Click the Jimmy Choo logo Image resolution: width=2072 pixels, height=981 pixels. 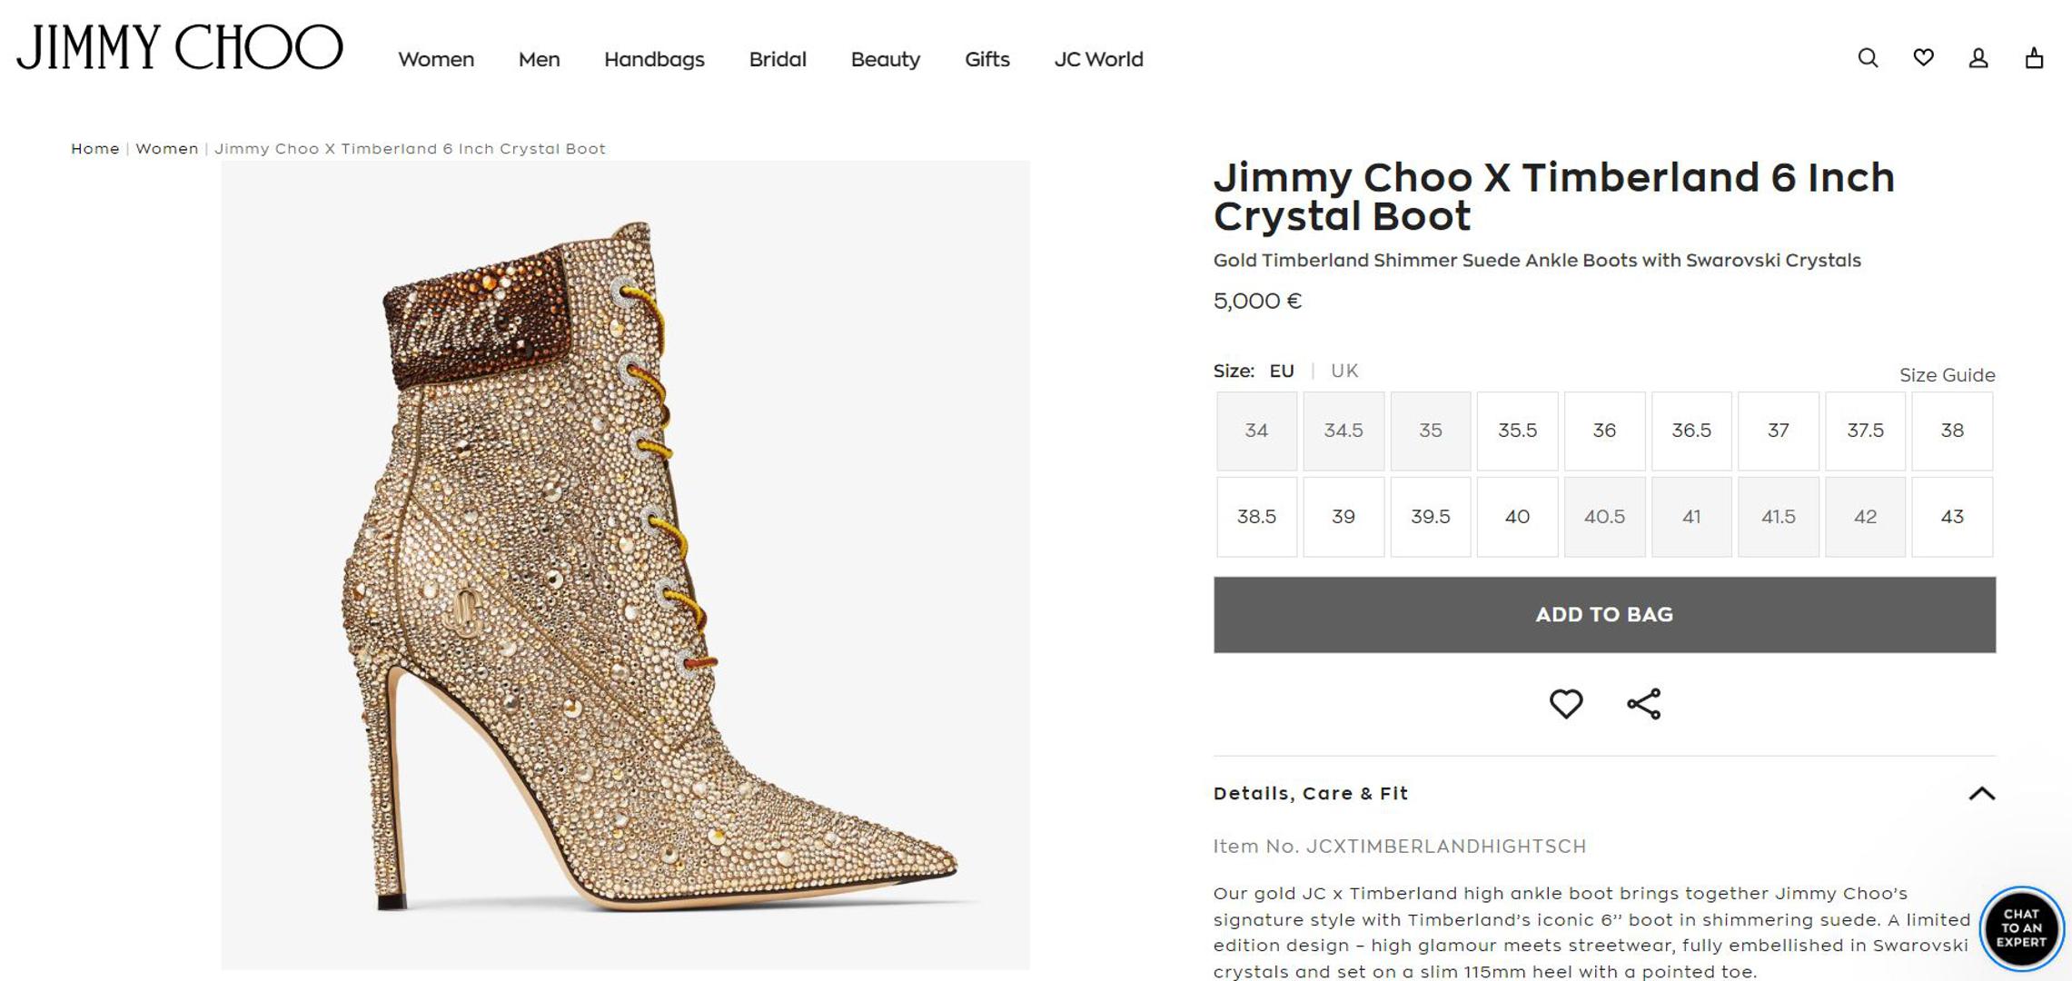[180, 47]
